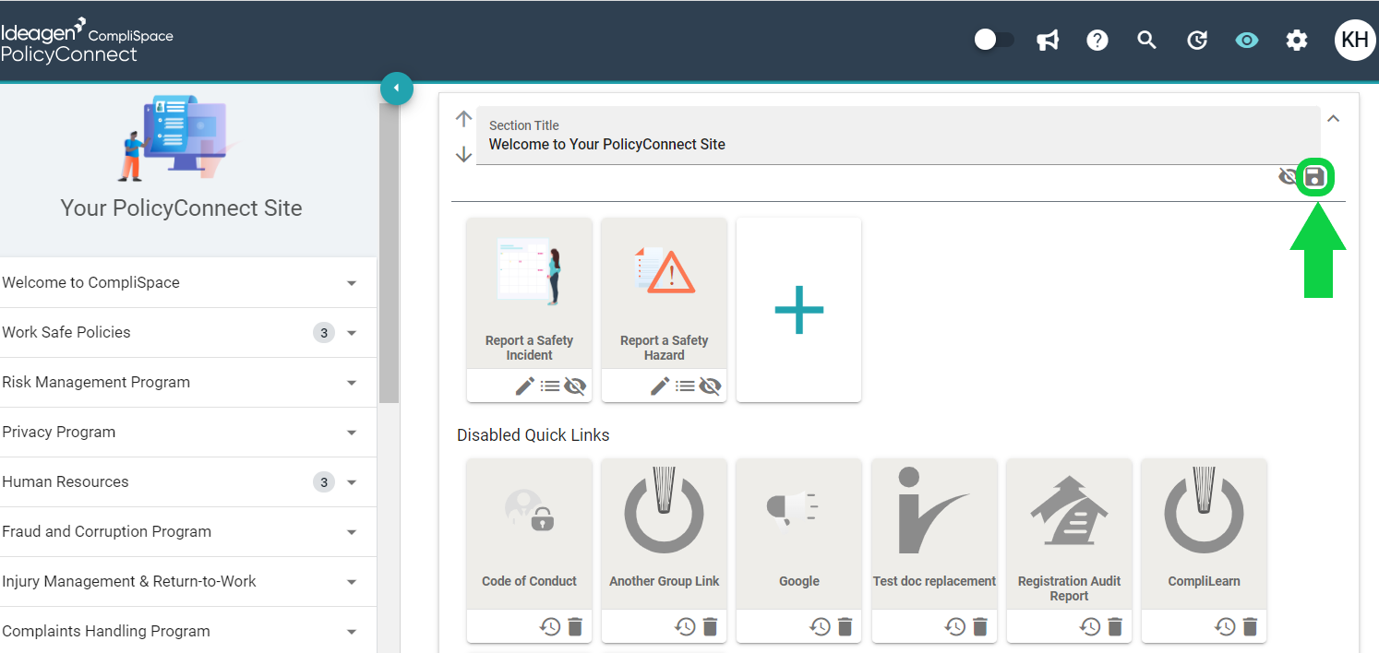Expand Privacy Program dropdown arrow
1379x653 pixels.
click(x=352, y=433)
